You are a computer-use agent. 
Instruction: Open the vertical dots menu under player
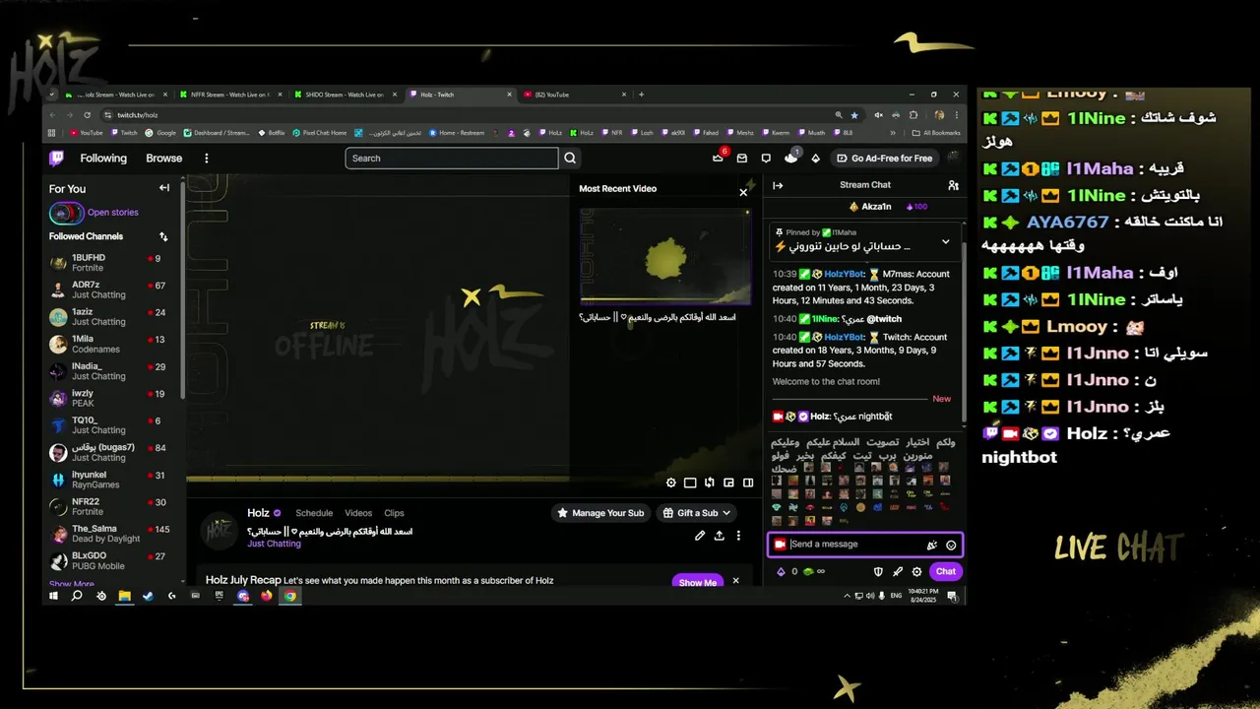point(738,536)
